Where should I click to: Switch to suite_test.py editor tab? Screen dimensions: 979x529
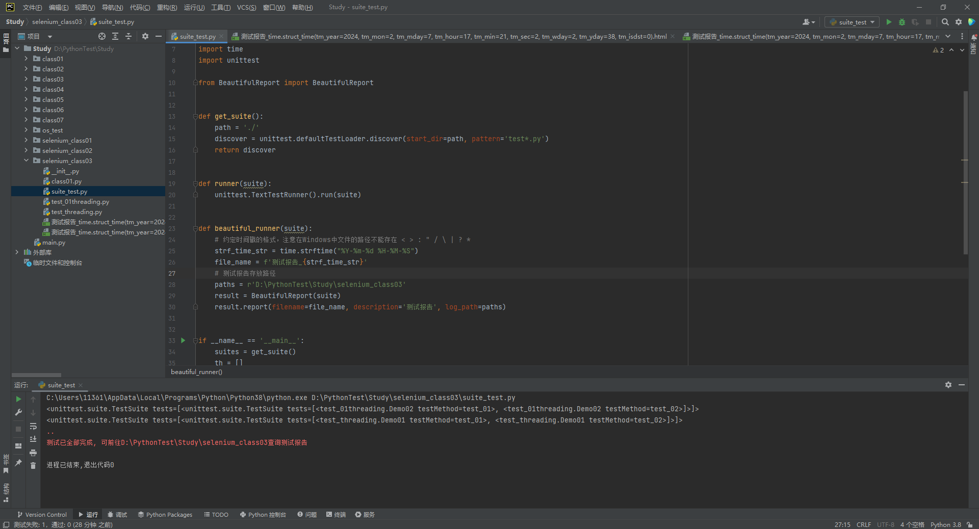[x=197, y=37]
